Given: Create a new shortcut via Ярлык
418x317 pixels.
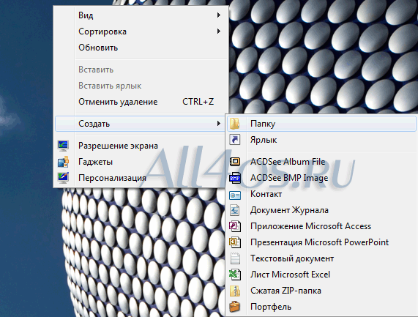Looking at the screenshot, I should pos(321,140).
